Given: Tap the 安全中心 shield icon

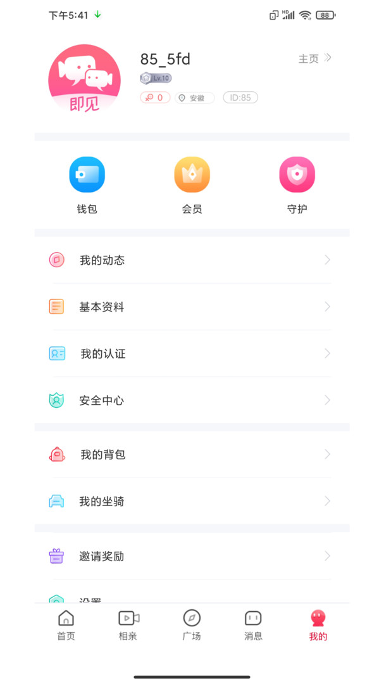Looking at the screenshot, I should point(57,400).
